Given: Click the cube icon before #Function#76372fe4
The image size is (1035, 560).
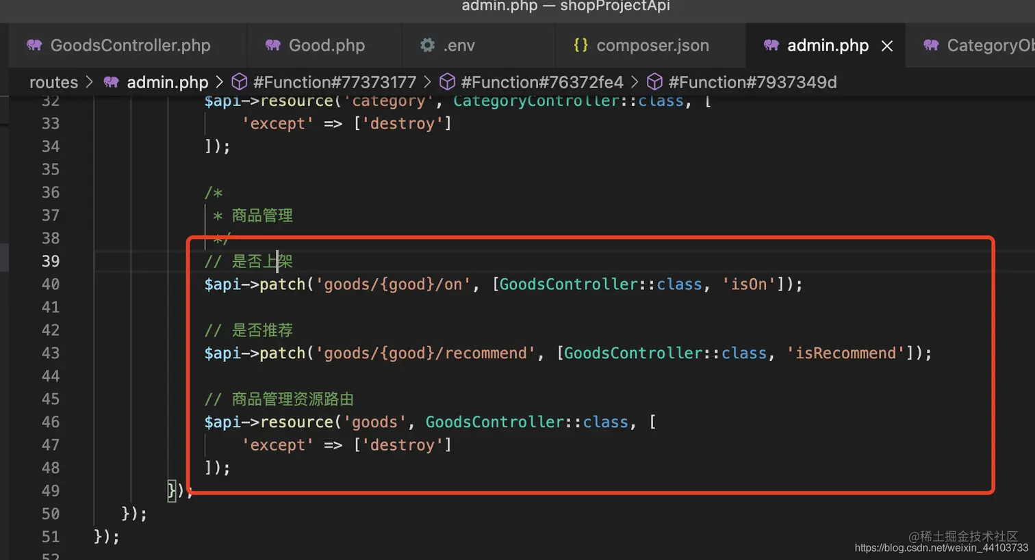Looking at the screenshot, I should 447,82.
